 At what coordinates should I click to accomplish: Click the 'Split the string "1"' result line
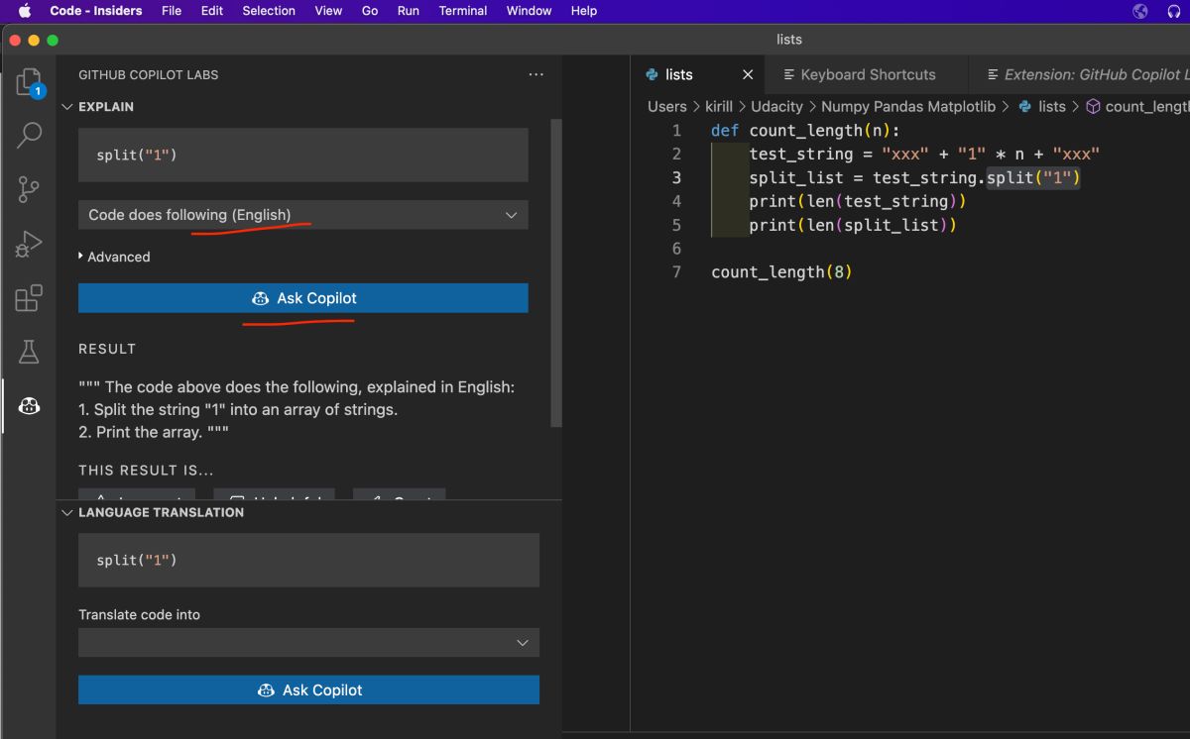pyautogui.click(x=238, y=409)
